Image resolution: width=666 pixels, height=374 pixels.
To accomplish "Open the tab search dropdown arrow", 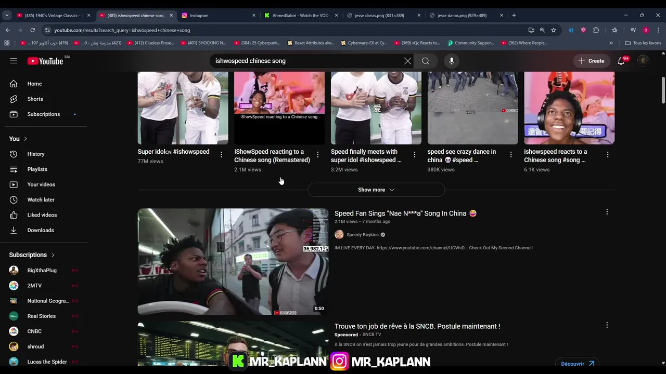I will (7, 15).
